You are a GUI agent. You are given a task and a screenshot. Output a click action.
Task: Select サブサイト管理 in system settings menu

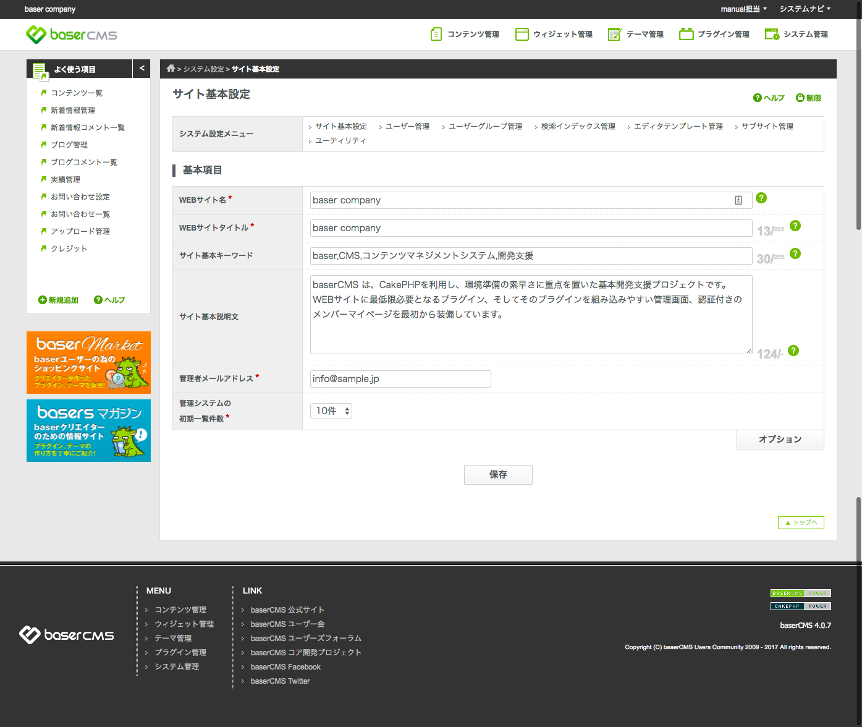tap(767, 127)
